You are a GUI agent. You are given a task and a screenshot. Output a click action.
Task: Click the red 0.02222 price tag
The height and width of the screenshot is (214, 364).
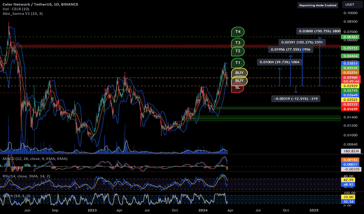(x=350, y=104)
